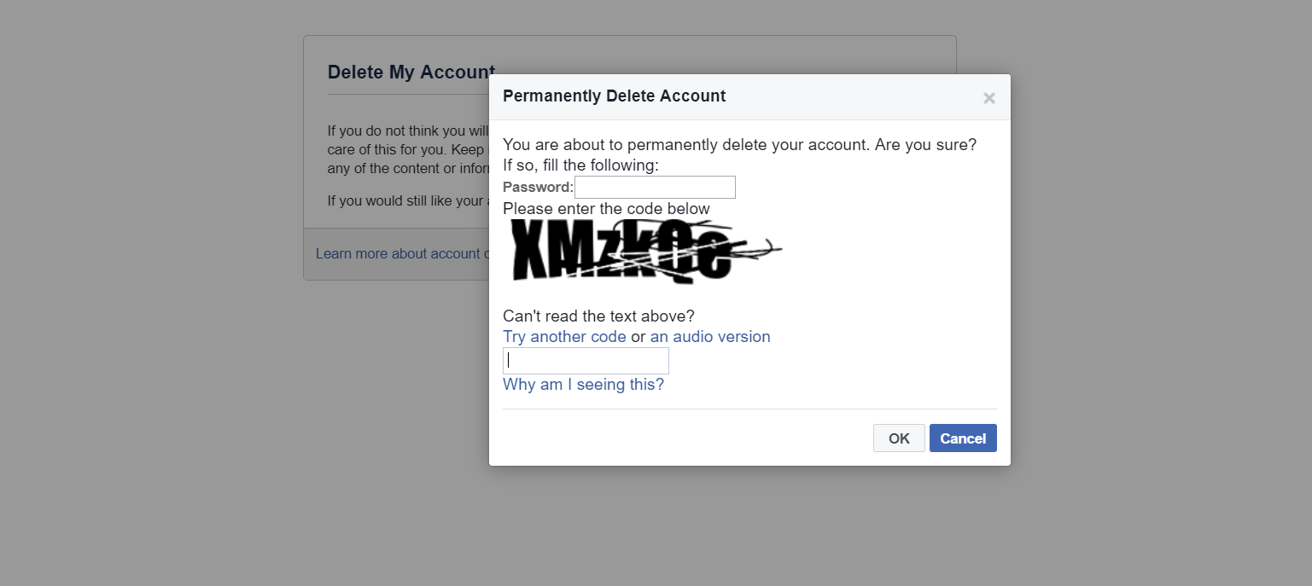1312x586 pixels.
Task: Close the Permanently Delete Account dialog
Action: click(x=989, y=98)
